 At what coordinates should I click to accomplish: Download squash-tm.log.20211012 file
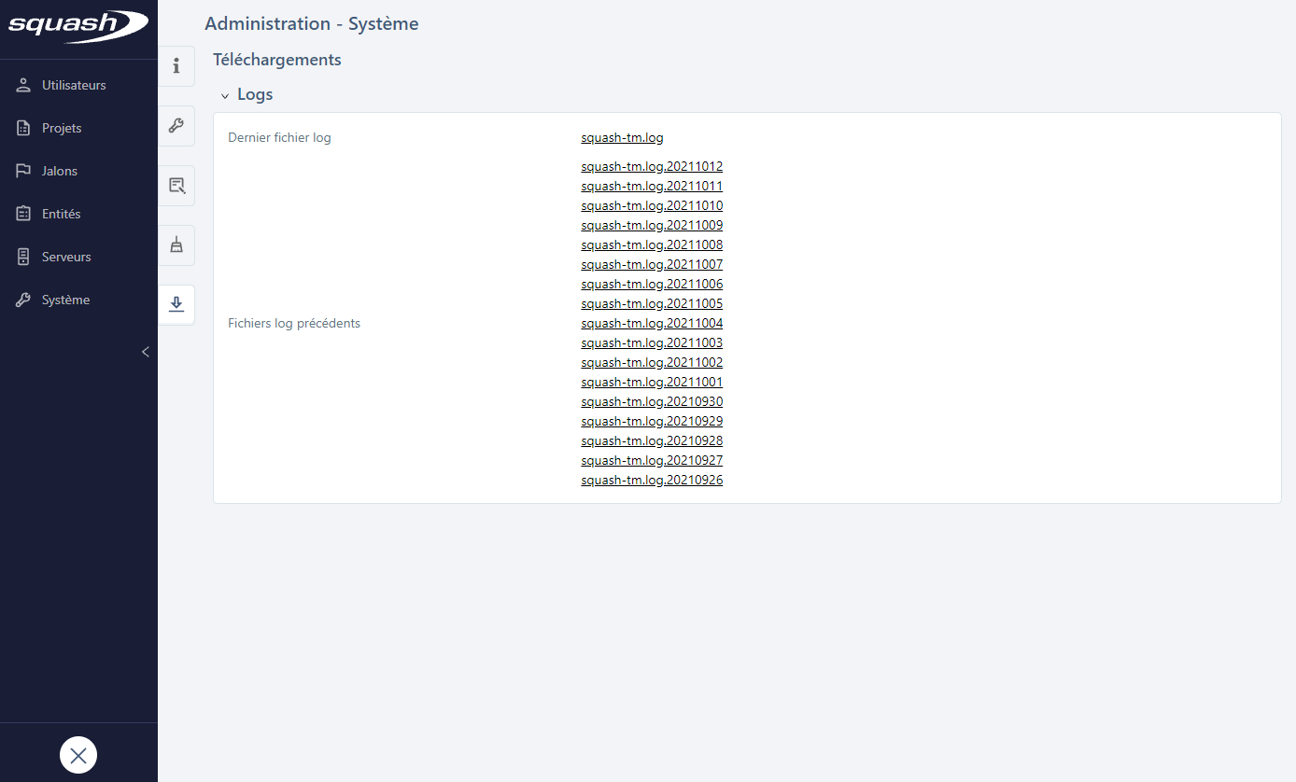pos(652,167)
